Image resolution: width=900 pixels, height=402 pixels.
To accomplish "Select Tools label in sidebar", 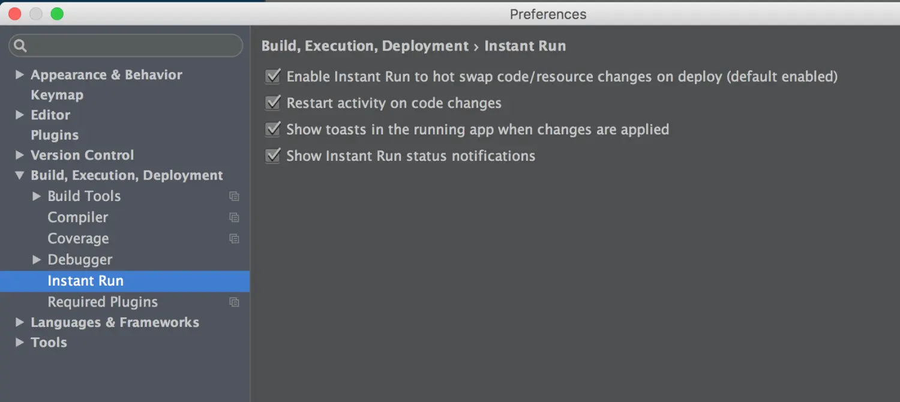I will [x=49, y=342].
